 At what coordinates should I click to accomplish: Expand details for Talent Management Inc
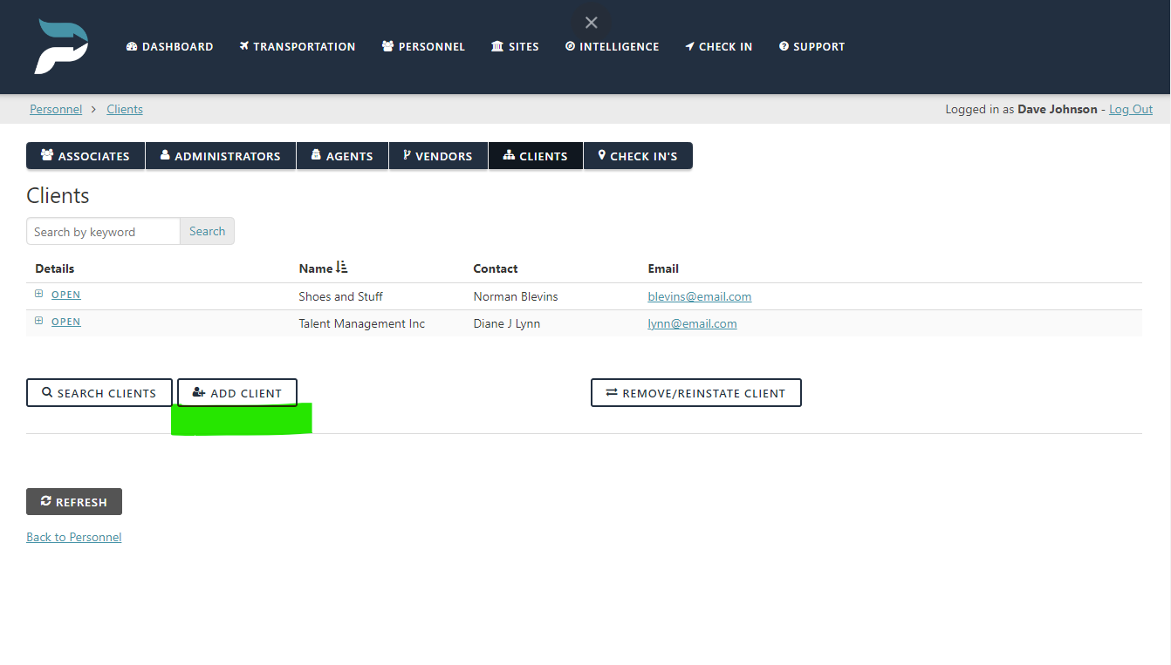tap(38, 321)
